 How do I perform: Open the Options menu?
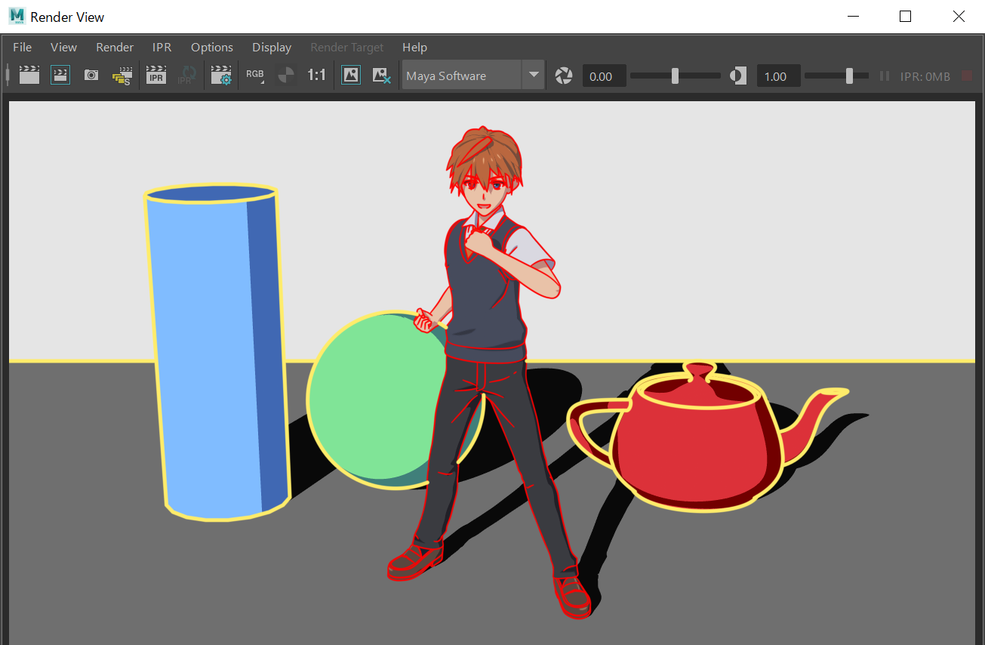pos(212,48)
